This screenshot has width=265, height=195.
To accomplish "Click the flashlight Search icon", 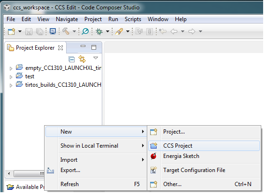I will click(x=119, y=31).
